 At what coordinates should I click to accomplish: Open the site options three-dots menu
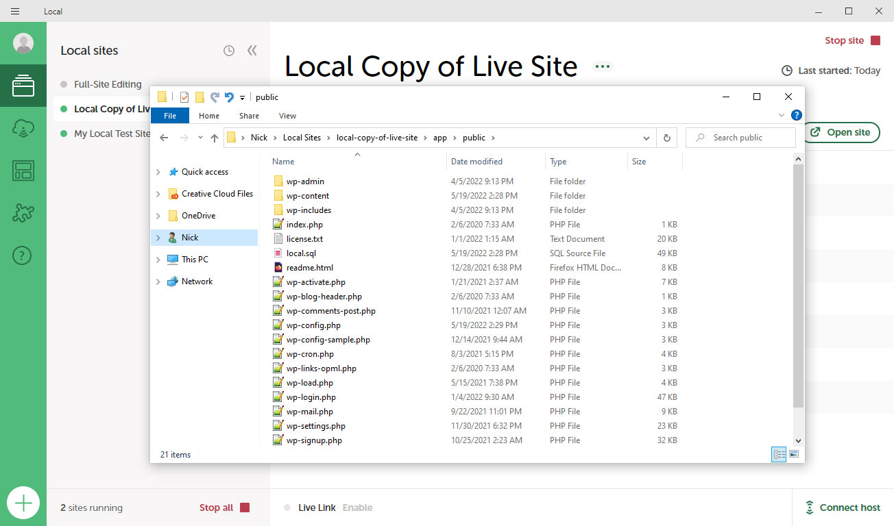(603, 66)
